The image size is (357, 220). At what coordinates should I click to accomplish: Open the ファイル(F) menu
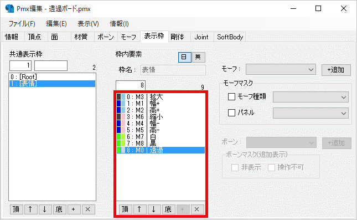click(22, 24)
